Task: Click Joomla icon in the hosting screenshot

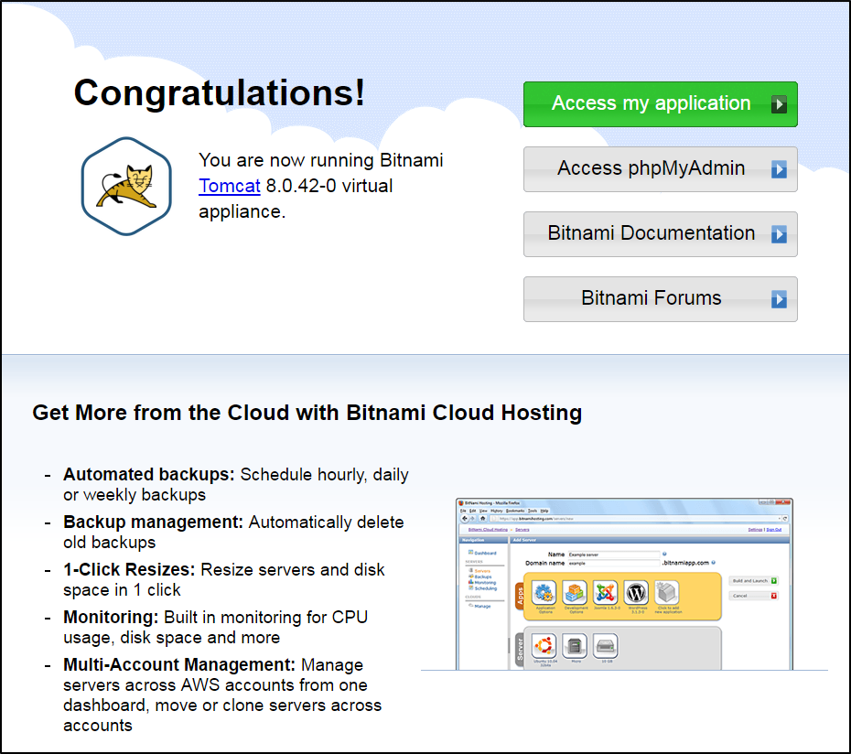Action: pyautogui.click(x=605, y=593)
